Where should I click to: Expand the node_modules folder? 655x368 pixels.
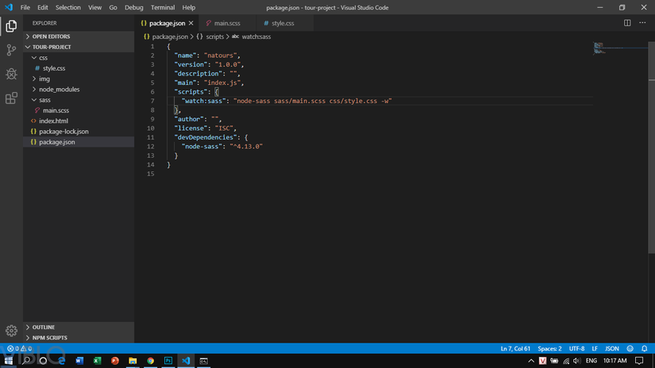click(59, 90)
